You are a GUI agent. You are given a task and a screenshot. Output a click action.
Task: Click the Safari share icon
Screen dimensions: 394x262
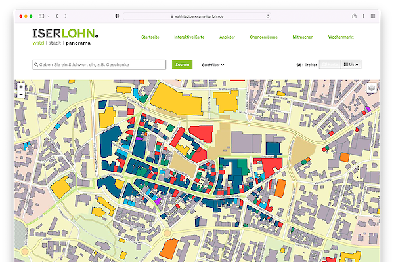point(355,15)
